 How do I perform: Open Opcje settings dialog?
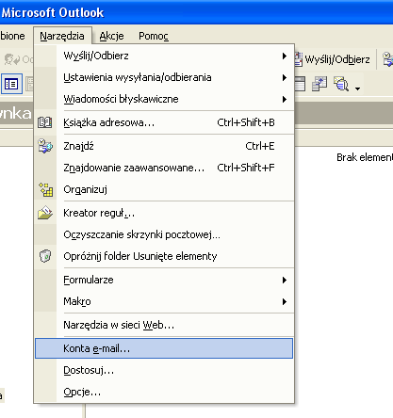coord(164,392)
